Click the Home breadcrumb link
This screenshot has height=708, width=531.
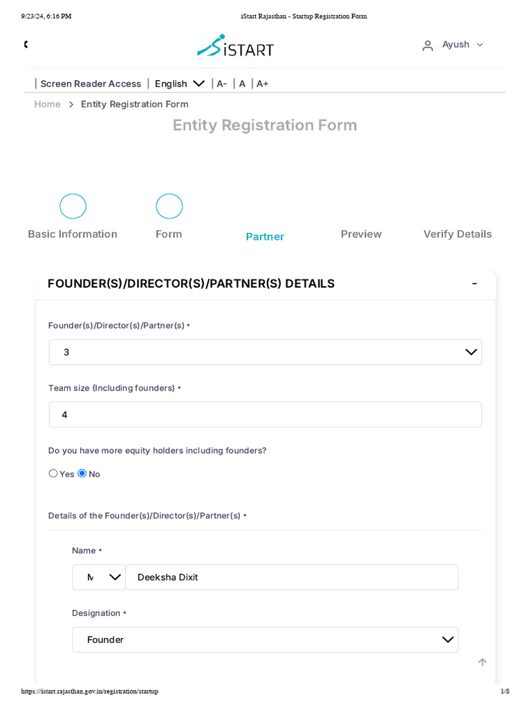(48, 104)
